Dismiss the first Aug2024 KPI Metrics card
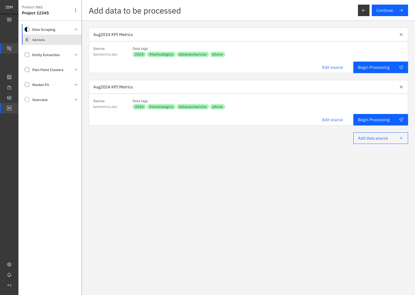Screen dimensions: 415x295 point(401,35)
